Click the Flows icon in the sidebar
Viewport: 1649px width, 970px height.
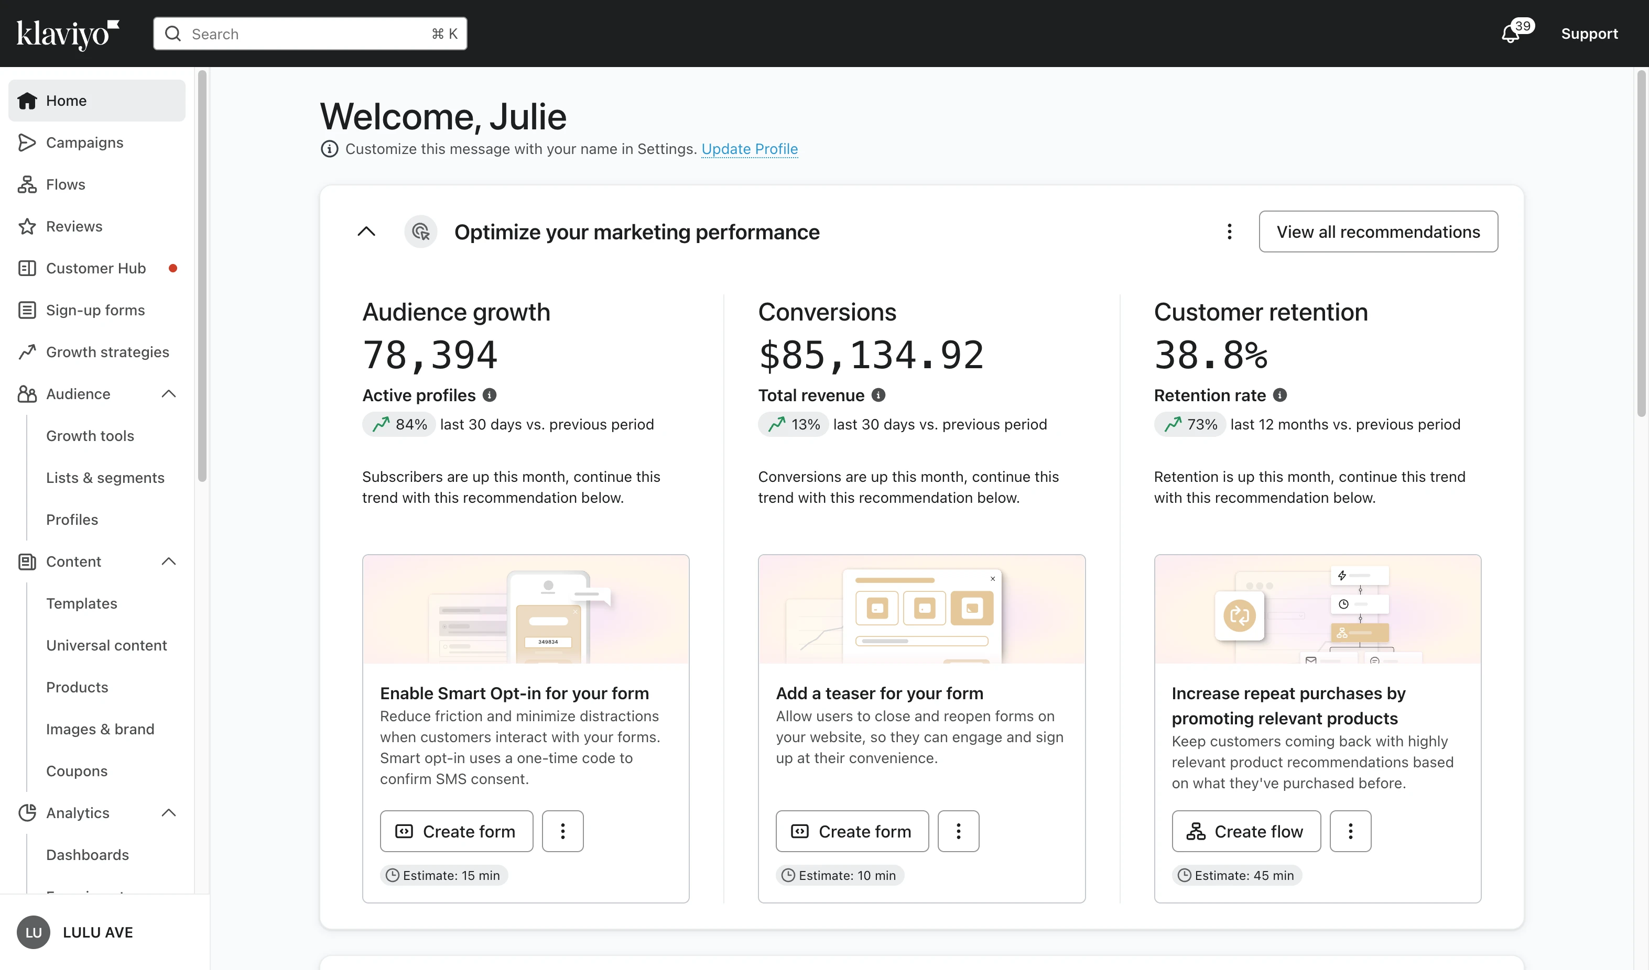(x=27, y=184)
